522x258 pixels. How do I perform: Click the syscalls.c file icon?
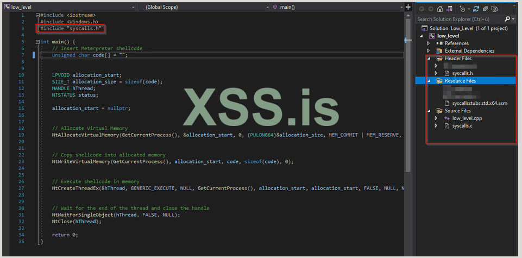[447, 126]
